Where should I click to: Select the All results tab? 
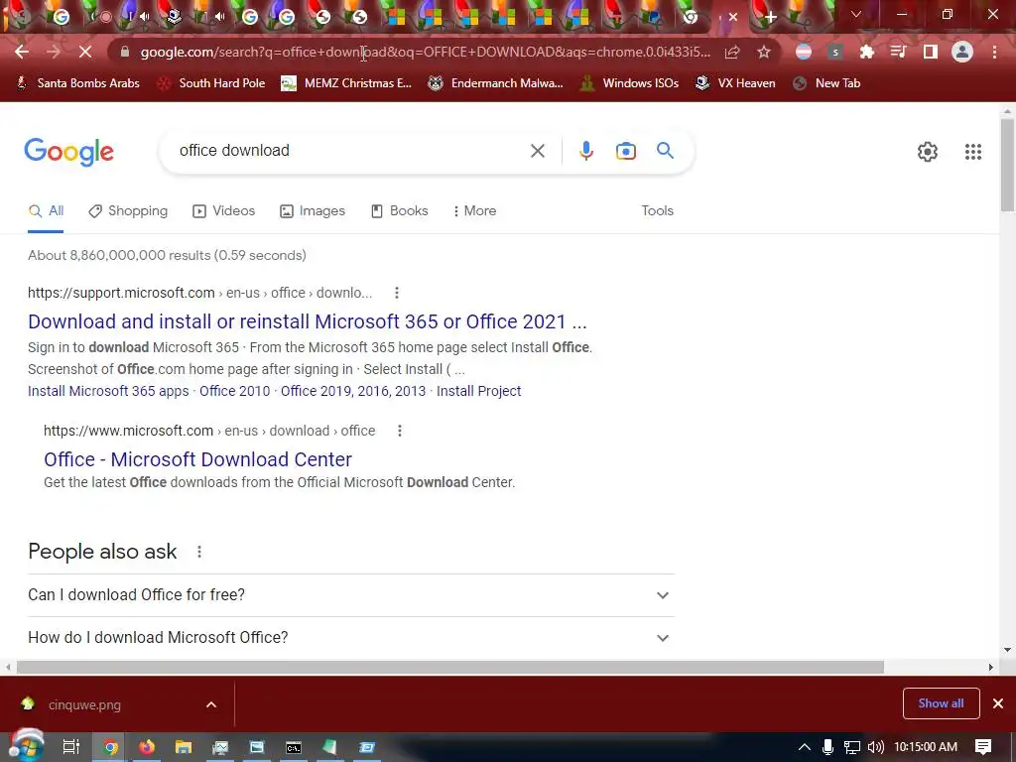click(x=46, y=211)
